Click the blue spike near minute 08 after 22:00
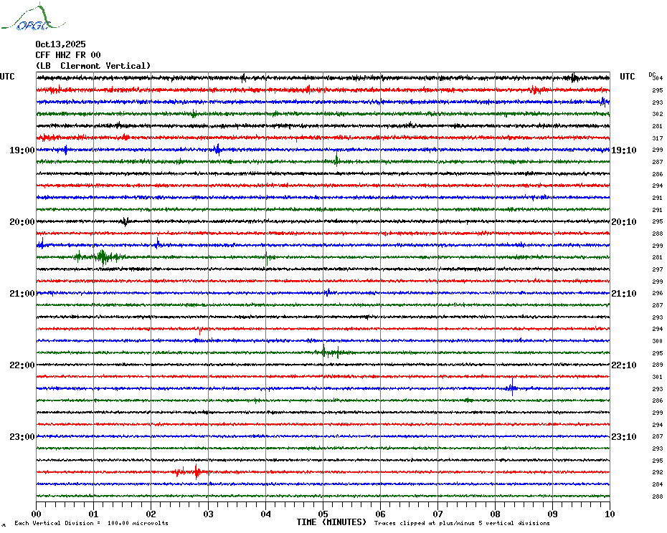Image resolution: width=667 pixels, height=533 pixels. [512, 388]
